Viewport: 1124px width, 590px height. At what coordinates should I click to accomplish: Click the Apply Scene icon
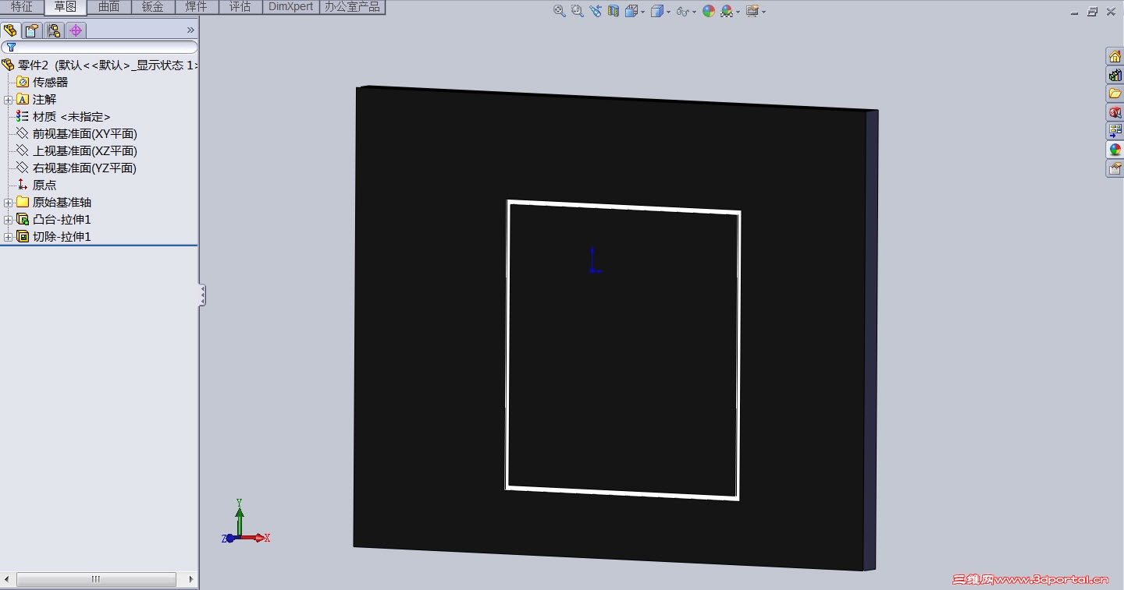(727, 11)
